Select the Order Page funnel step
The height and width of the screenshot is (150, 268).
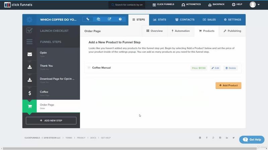(x=51, y=106)
